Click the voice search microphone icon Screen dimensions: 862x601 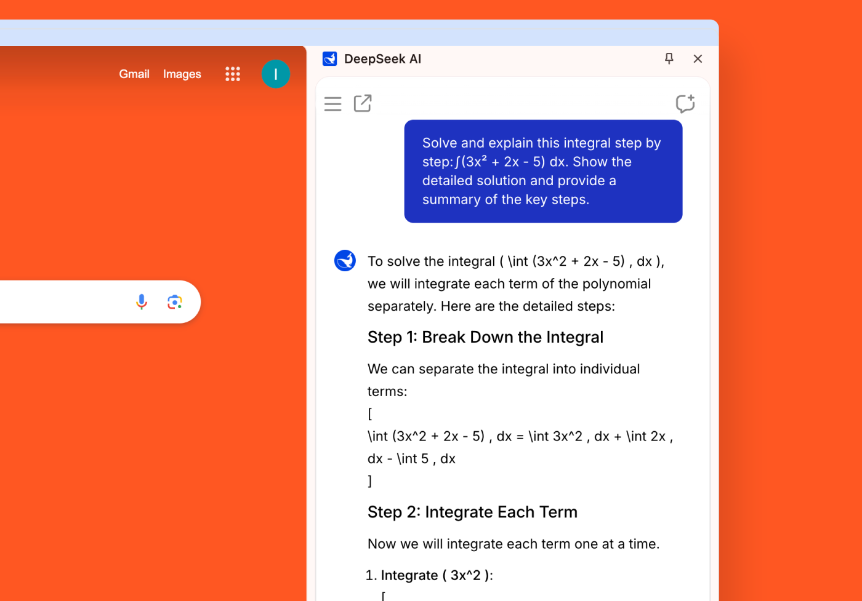click(x=142, y=302)
